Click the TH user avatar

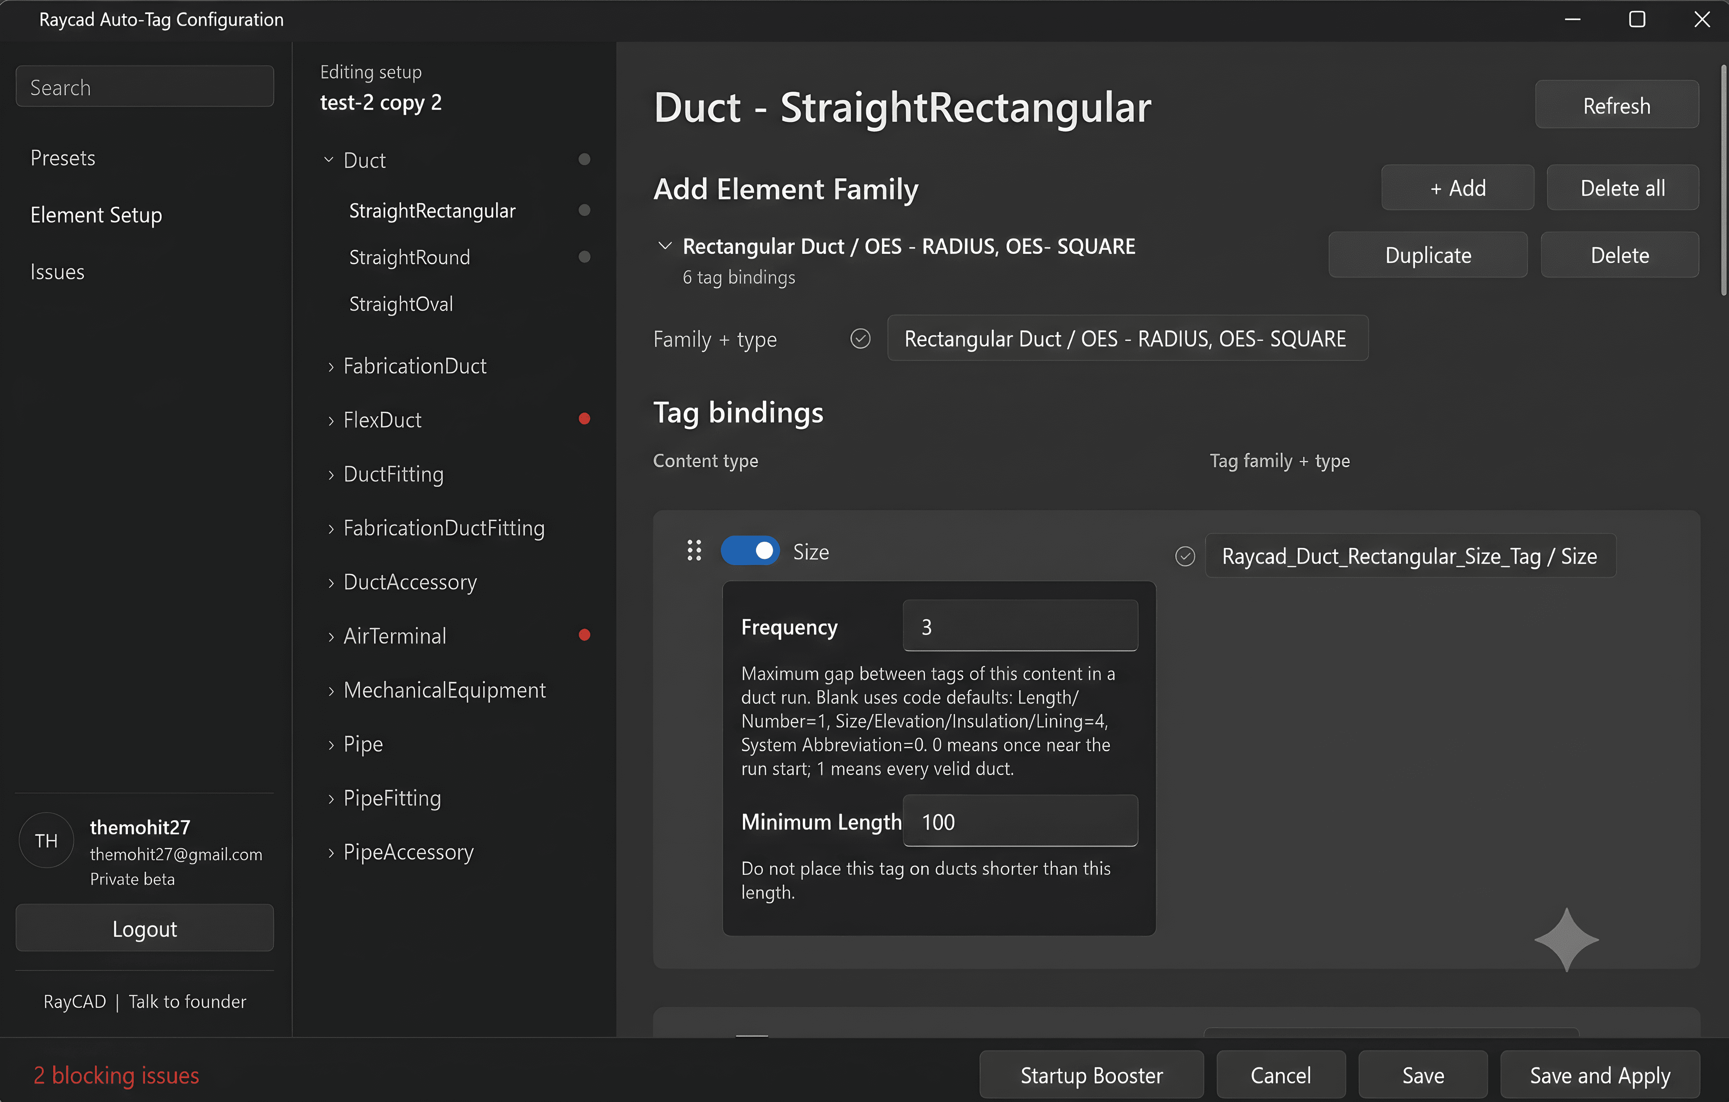click(x=46, y=840)
